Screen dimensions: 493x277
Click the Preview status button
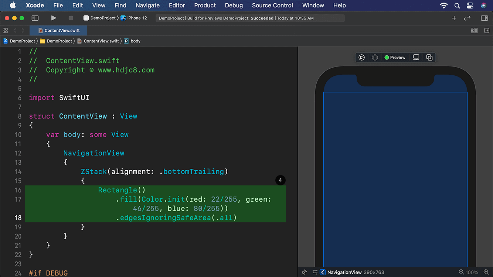(x=395, y=57)
